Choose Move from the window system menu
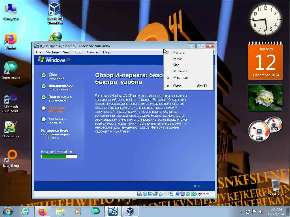Viewport: 290px width, 217px height. 188,59
